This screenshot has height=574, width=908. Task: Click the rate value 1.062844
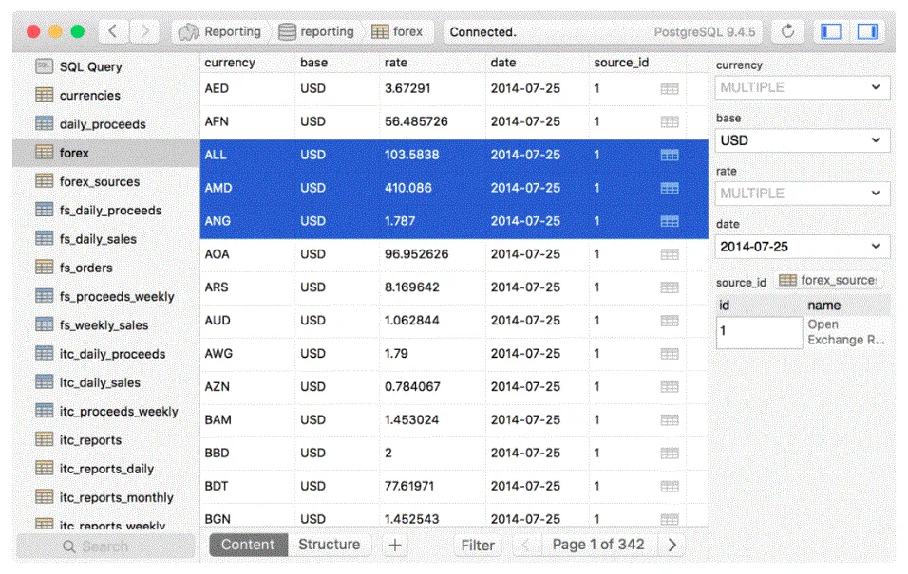411,320
